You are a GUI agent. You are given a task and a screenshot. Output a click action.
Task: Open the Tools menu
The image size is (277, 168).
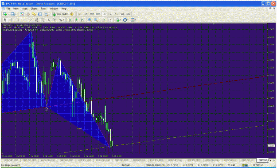43,8
